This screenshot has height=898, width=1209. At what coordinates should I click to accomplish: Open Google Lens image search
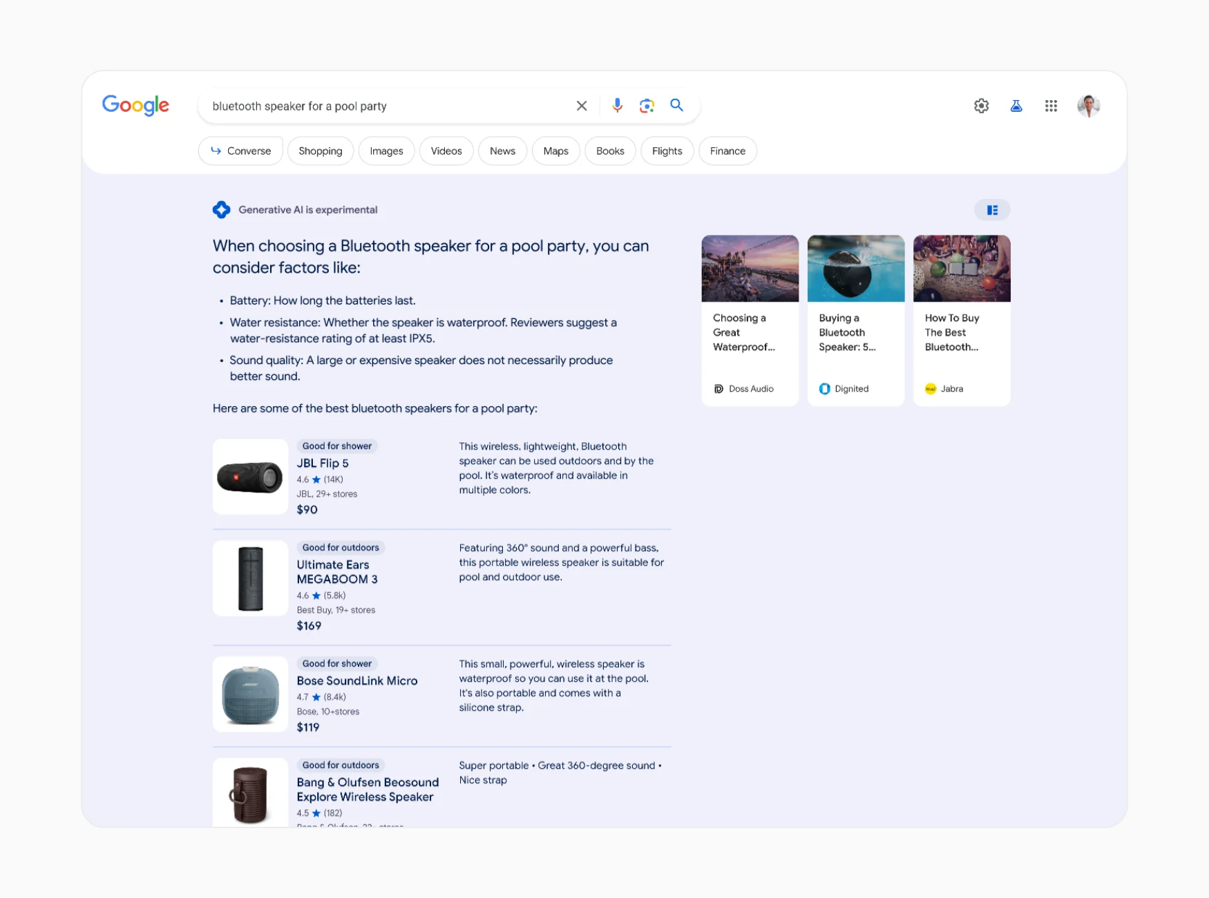(x=647, y=106)
